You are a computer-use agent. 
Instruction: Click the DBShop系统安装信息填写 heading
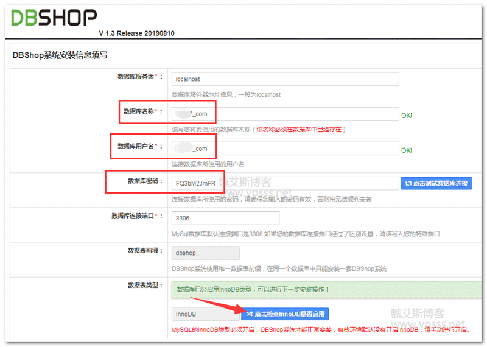pos(60,55)
